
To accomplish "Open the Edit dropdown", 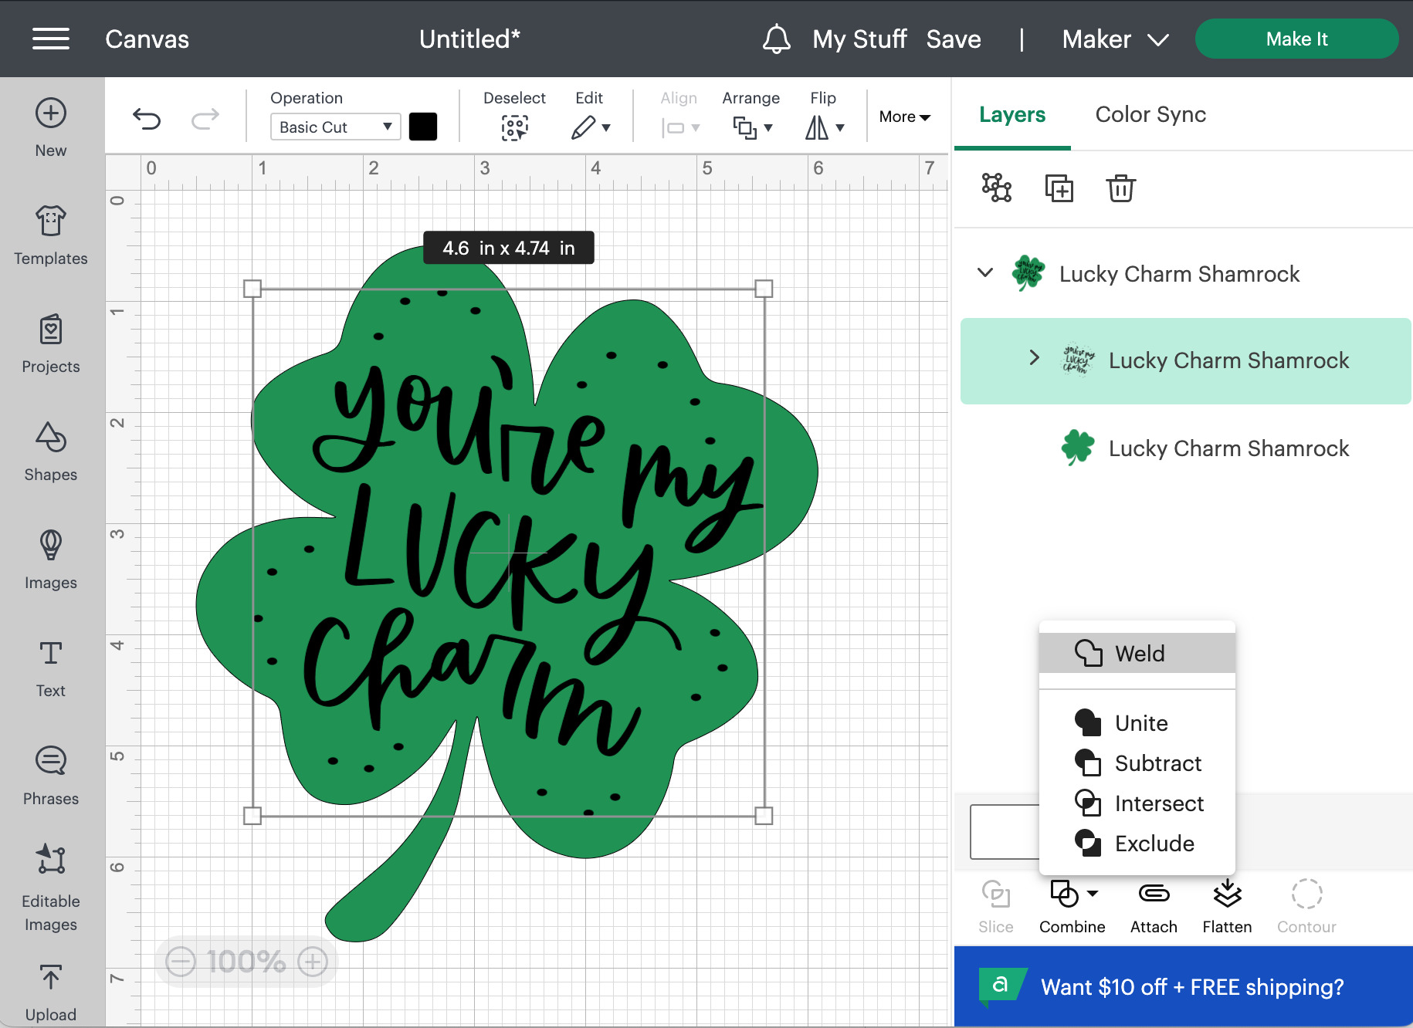I will pos(591,127).
